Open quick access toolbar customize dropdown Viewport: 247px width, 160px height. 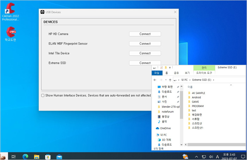(170, 68)
